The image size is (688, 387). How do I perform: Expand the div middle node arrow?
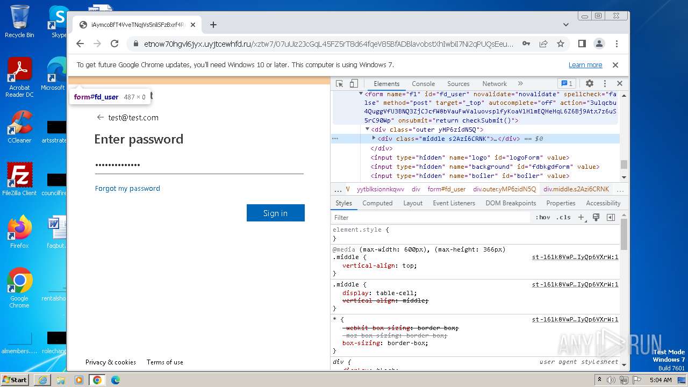(374, 138)
